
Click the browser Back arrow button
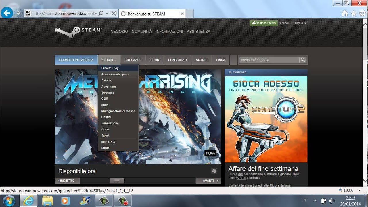[x=7, y=13]
